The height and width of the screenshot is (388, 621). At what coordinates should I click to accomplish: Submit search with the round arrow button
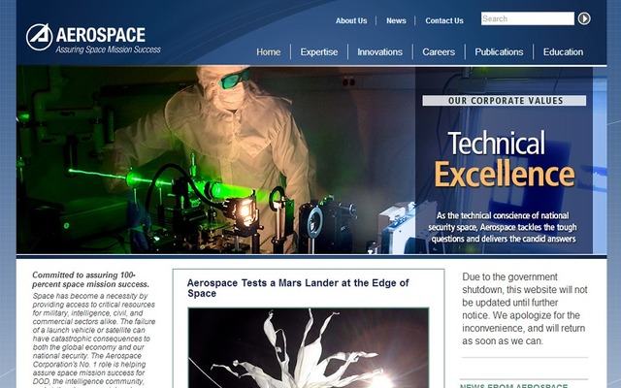tap(584, 18)
